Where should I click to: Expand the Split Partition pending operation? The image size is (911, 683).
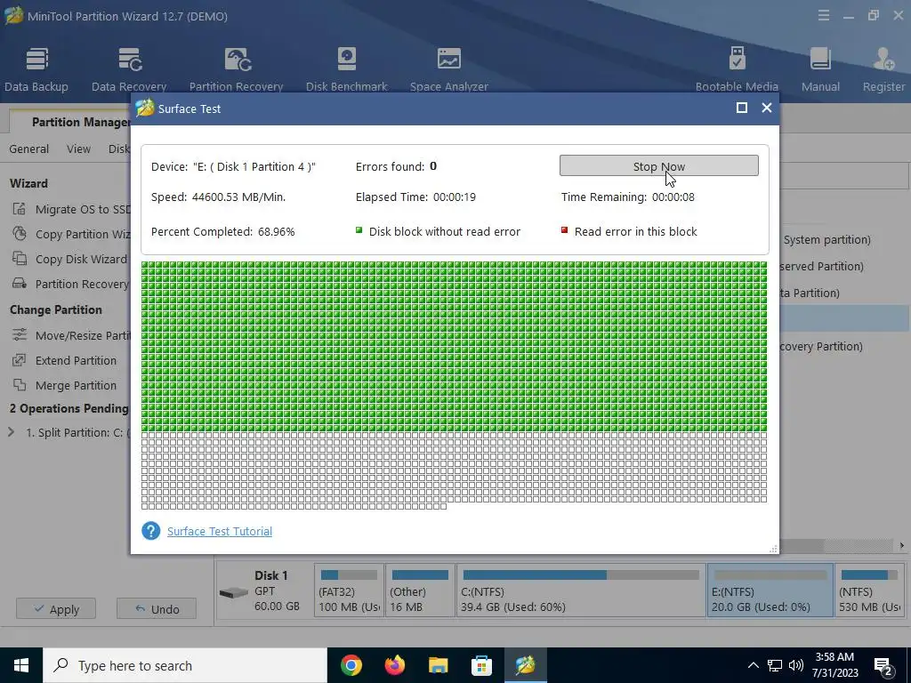click(11, 432)
